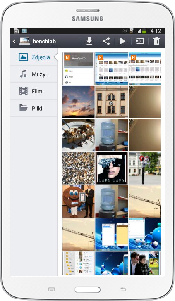Tap the SD card notification icon
Image resolution: width=175 pixels, height=301 pixels.
pyautogui.click(x=16, y=31)
